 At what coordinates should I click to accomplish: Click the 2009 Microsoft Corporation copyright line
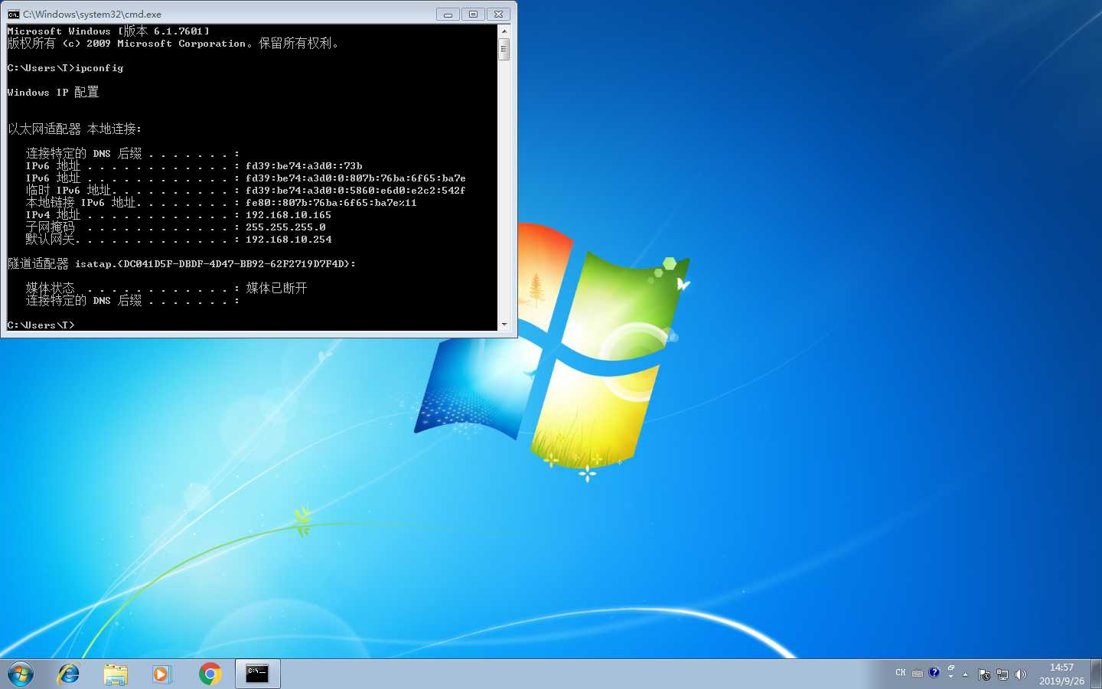point(172,44)
